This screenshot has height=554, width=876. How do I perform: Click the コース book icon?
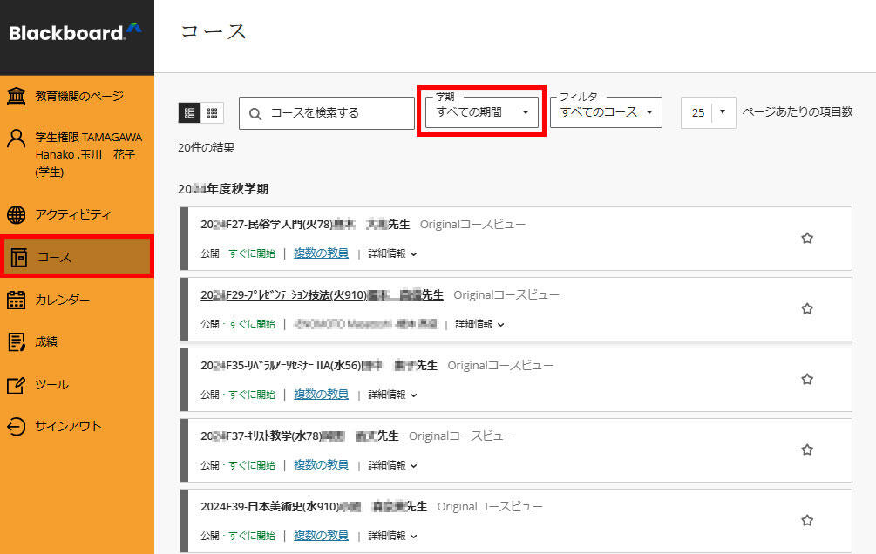click(x=18, y=258)
